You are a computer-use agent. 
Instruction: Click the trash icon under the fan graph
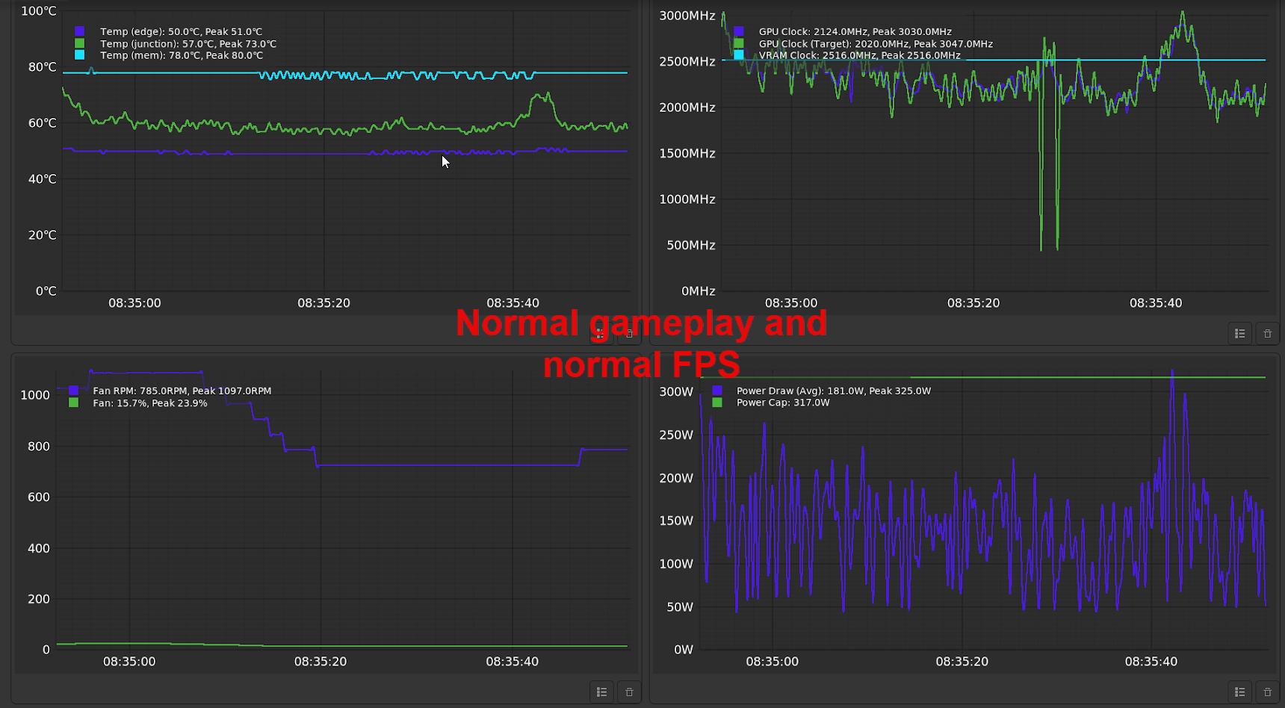(x=629, y=692)
